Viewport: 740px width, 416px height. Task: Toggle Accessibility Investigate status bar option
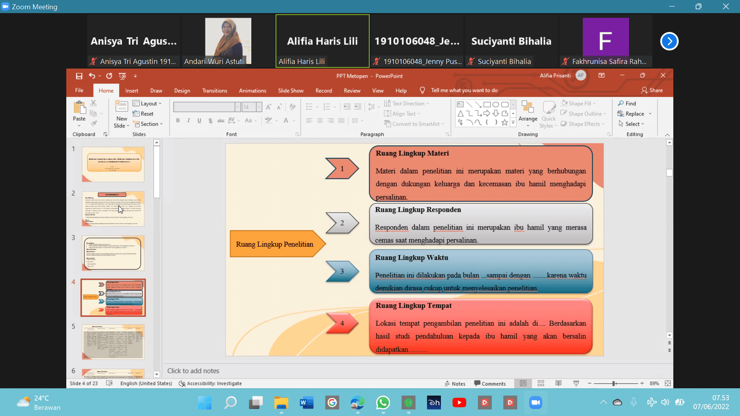[210, 383]
